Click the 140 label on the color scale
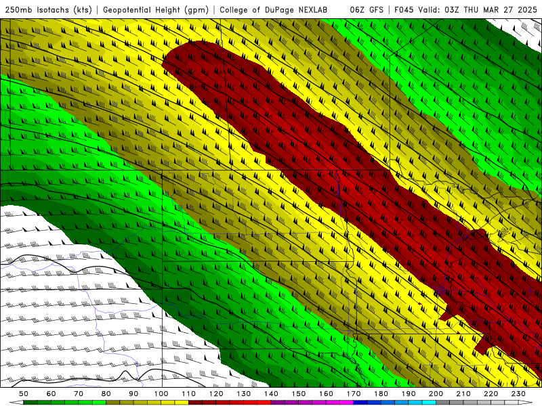The width and height of the screenshot is (542, 406). (272, 394)
